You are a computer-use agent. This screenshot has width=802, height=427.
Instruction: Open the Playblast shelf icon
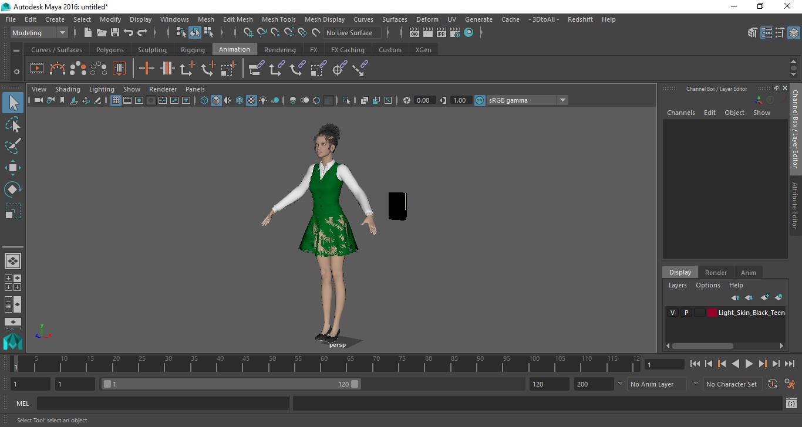36,69
